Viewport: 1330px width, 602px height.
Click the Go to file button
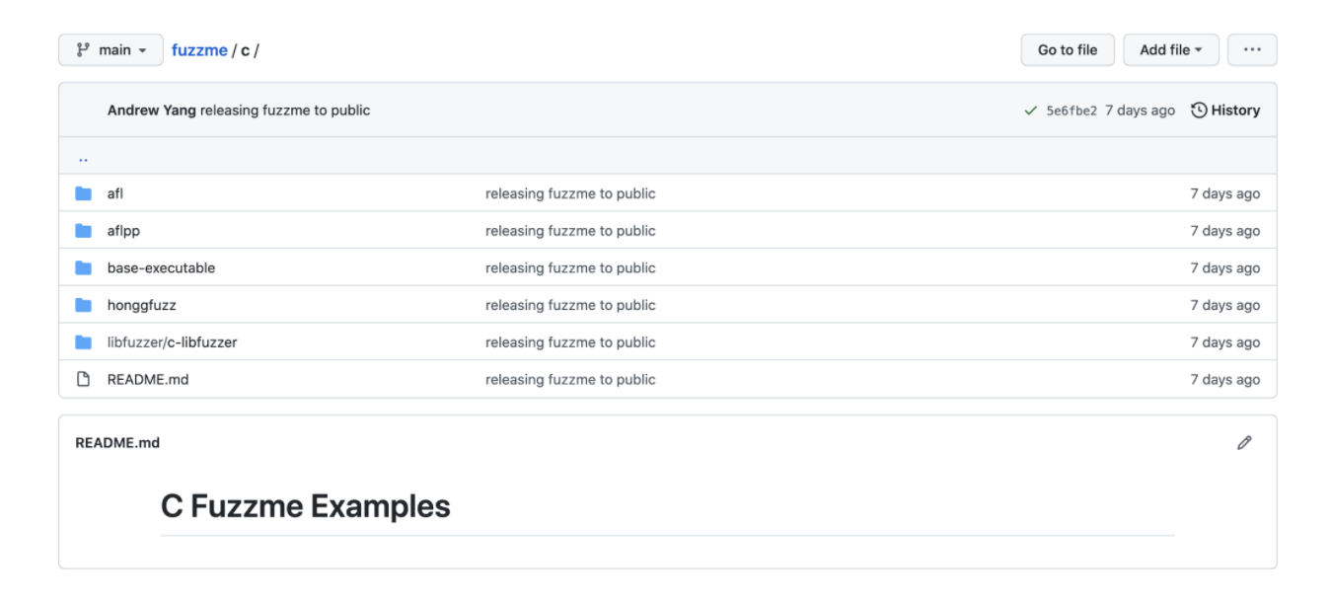point(1068,50)
